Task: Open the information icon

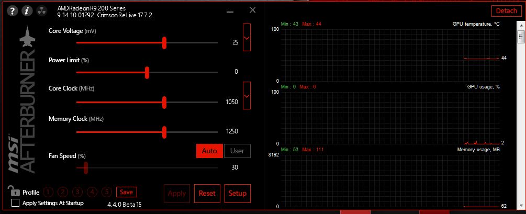Action: (27, 11)
